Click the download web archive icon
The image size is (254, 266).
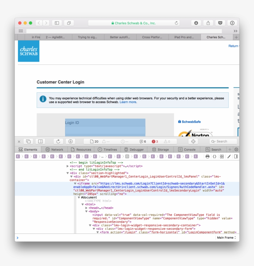[x=71, y=141]
